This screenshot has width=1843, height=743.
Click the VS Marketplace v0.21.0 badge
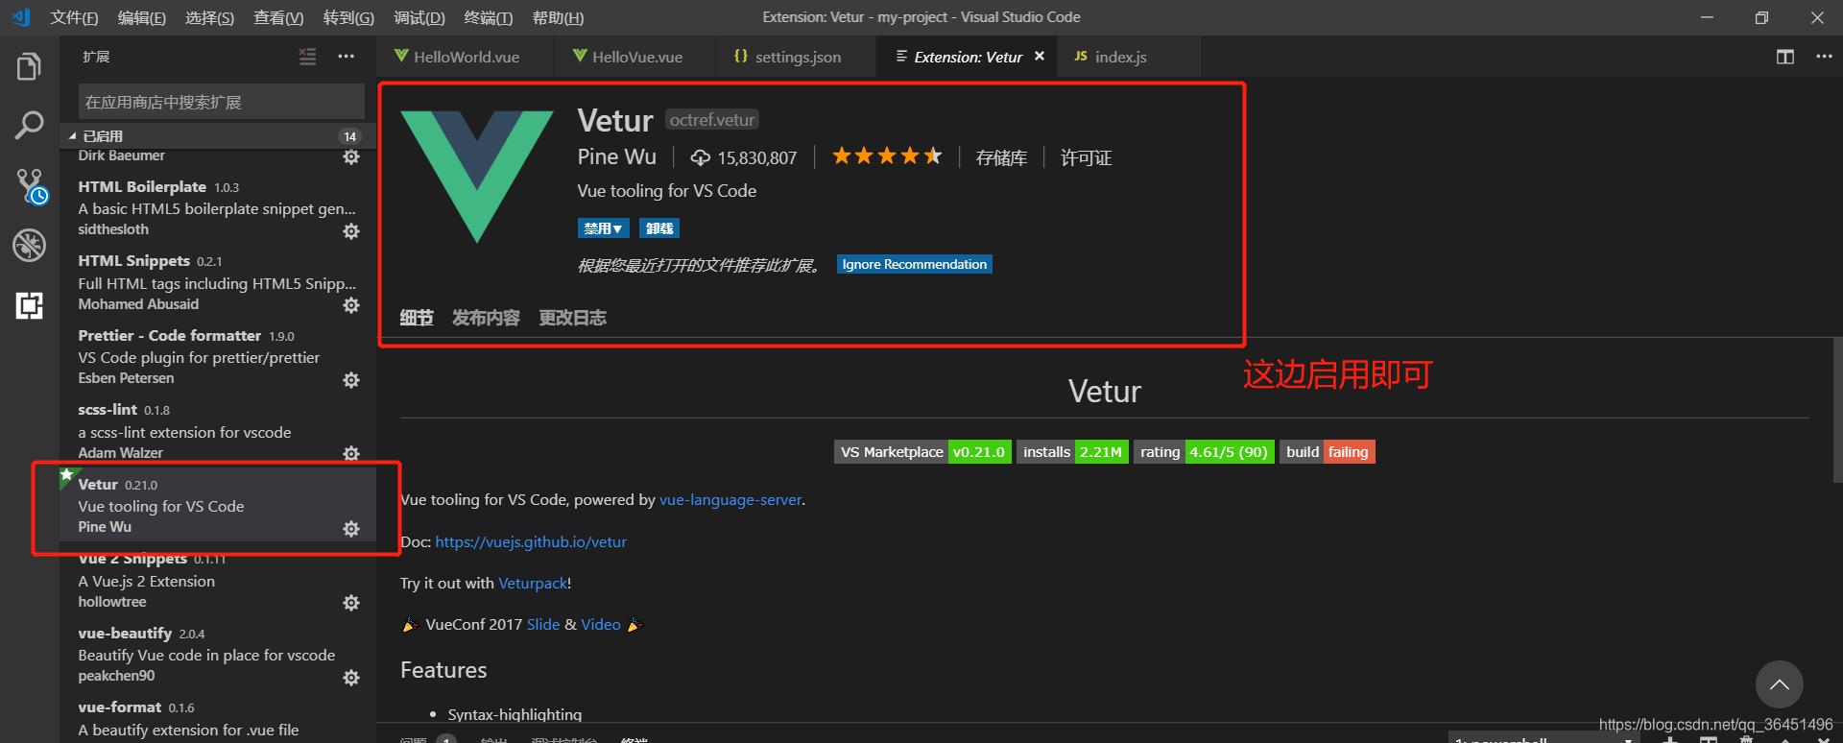point(922,452)
